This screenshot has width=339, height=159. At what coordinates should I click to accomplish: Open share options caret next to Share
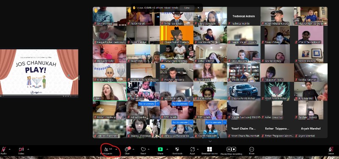pyautogui.click(x=167, y=149)
